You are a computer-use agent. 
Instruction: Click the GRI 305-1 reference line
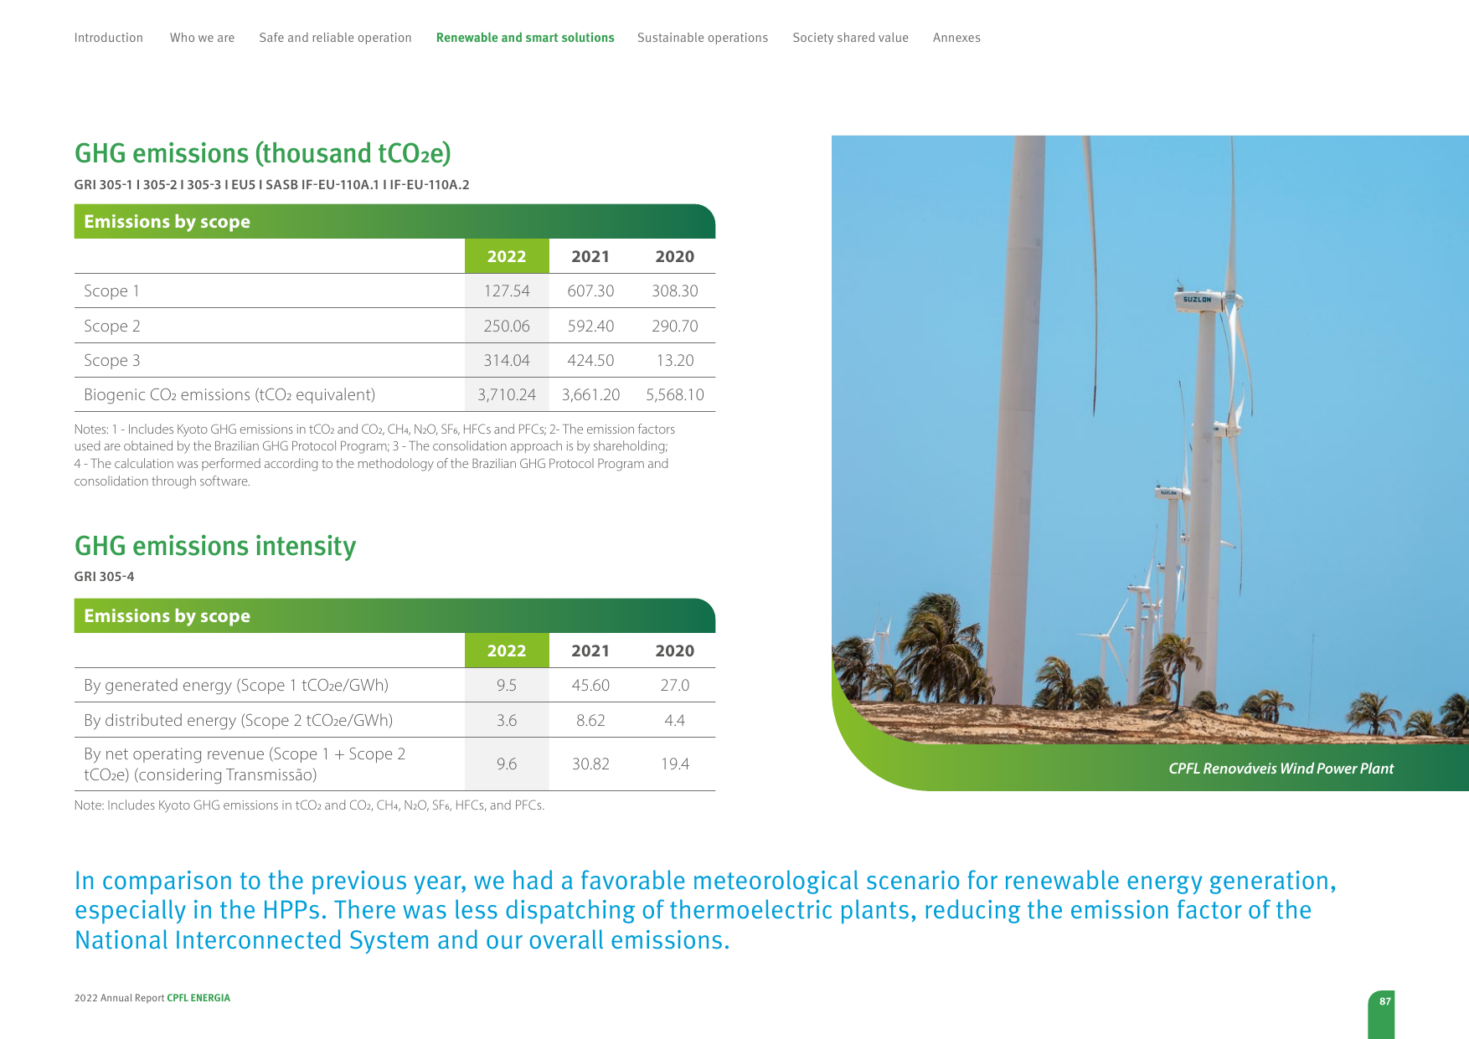tap(271, 185)
